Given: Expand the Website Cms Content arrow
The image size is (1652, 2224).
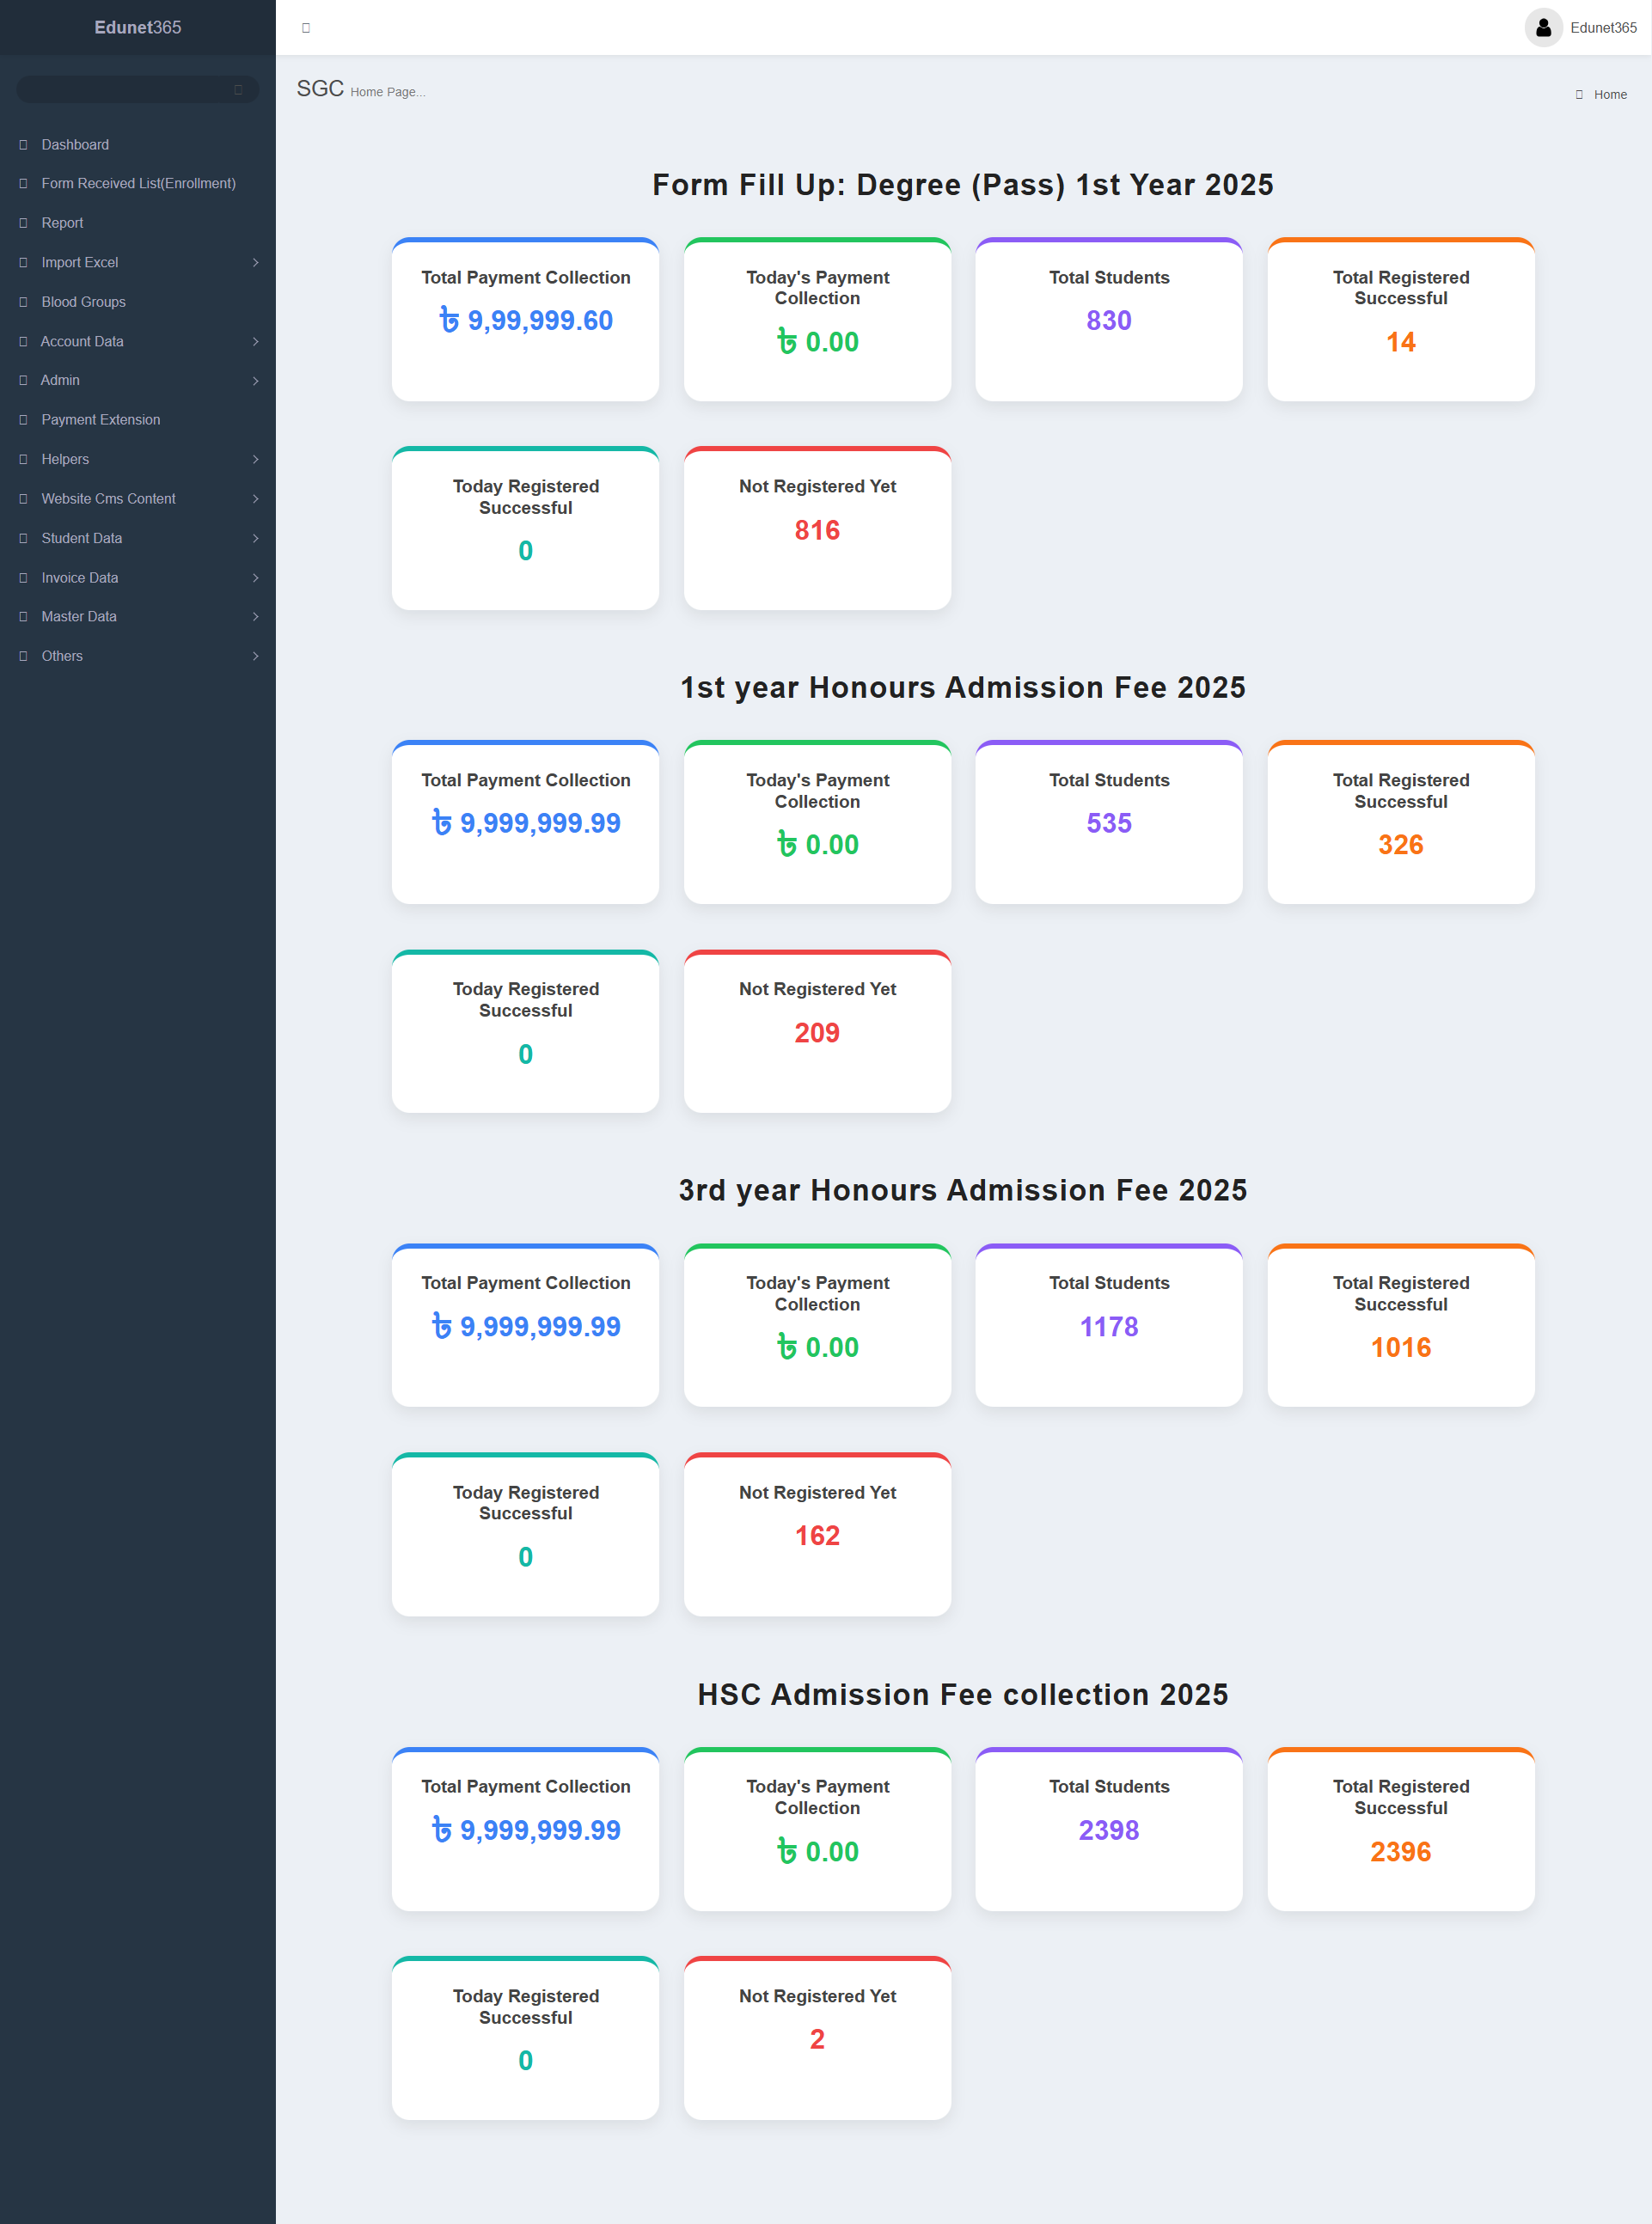Looking at the screenshot, I should pos(256,498).
